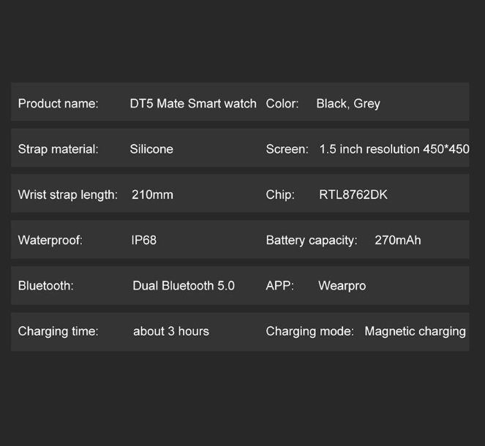Screen dimensions: 485x446
Task: Select the "IP68" rating text
Action: coord(143,240)
